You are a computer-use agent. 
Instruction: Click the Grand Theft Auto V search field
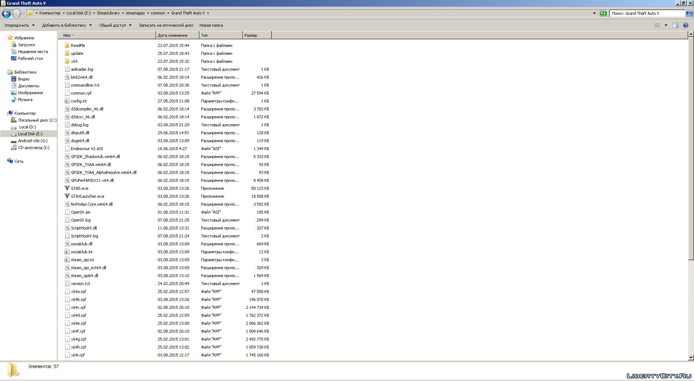click(x=647, y=13)
